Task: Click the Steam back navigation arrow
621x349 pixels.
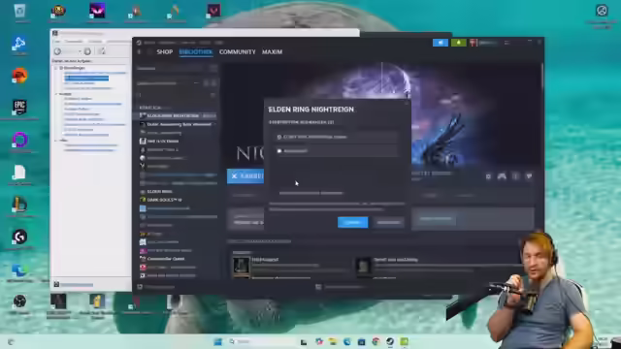Action: click(x=139, y=51)
